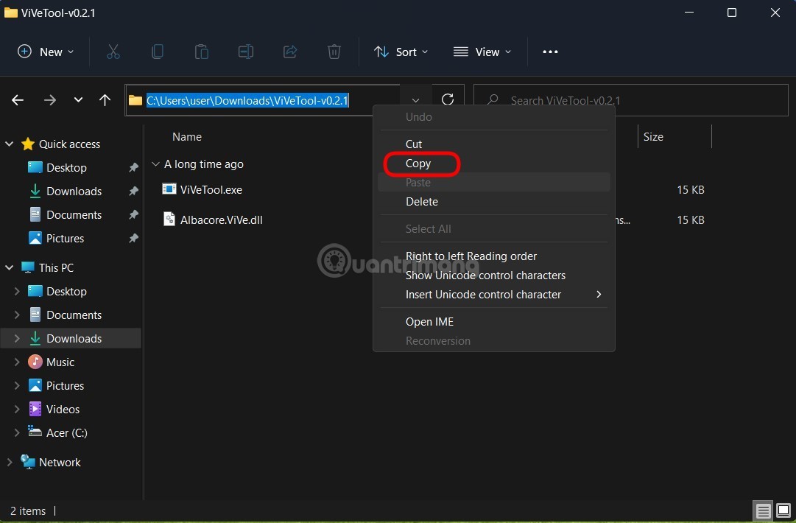This screenshot has width=796, height=523.
Task: Expand the Network tree node
Action: (10, 463)
